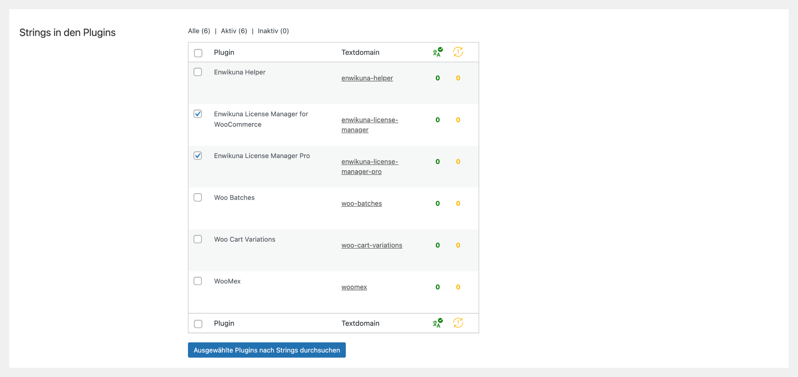Uncheck Enwikuna License Manager Pro checkbox

click(198, 156)
